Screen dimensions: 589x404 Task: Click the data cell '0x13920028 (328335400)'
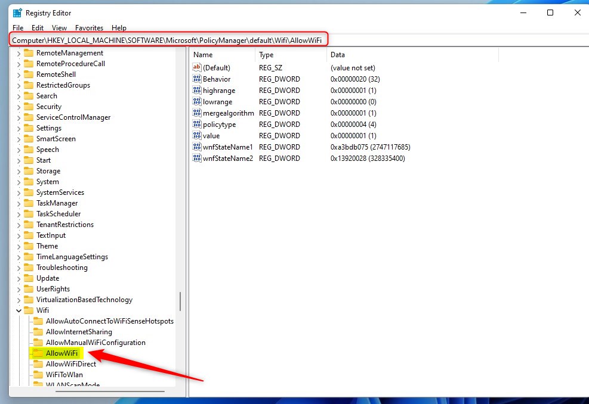click(x=368, y=159)
